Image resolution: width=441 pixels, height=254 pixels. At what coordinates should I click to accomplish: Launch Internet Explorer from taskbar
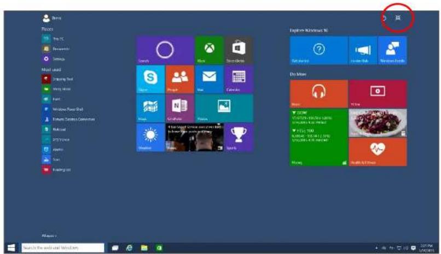pyautogui.click(x=129, y=248)
